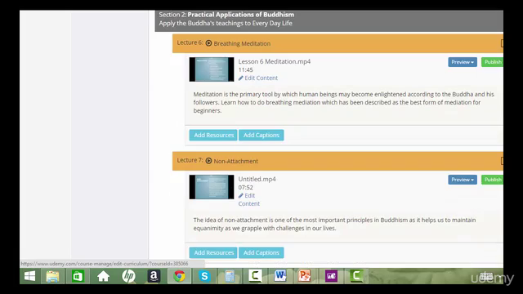This screenshot has width=523, height=294.
Task: Click the Section 2 Practical Applications header
Action: pos(329,20)
